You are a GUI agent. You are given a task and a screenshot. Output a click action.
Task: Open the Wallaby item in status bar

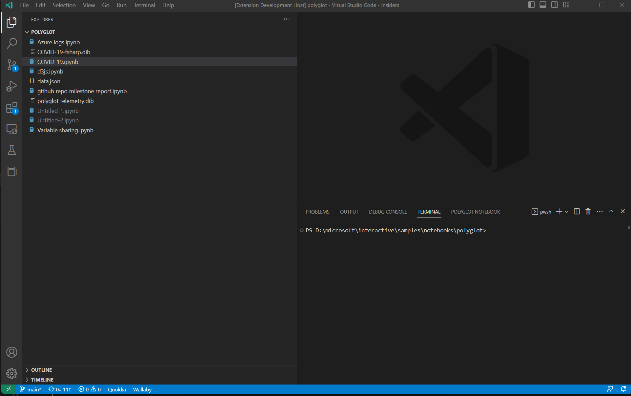(142, 389)
